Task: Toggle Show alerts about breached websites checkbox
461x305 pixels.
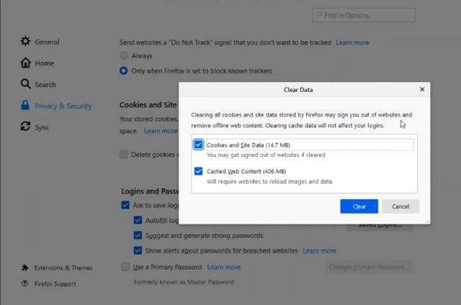Action: click(x=138, y=250)
